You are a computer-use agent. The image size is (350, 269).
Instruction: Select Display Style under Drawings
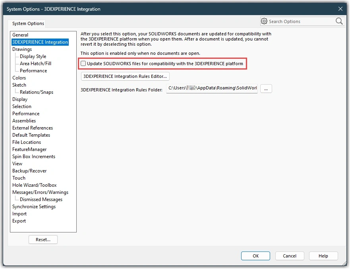coord(33,56)
